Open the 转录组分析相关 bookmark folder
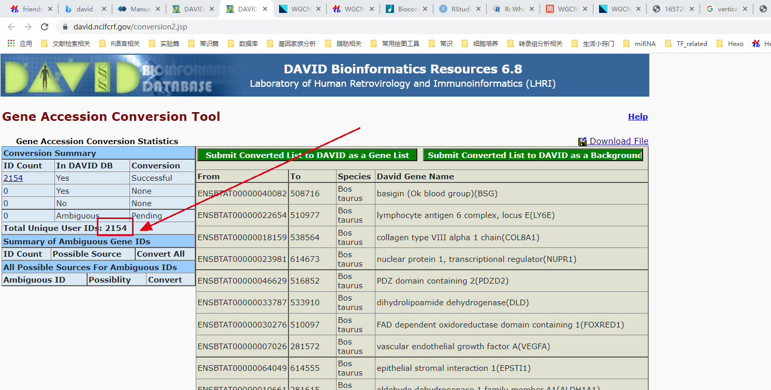 click(x=535, y=44)
